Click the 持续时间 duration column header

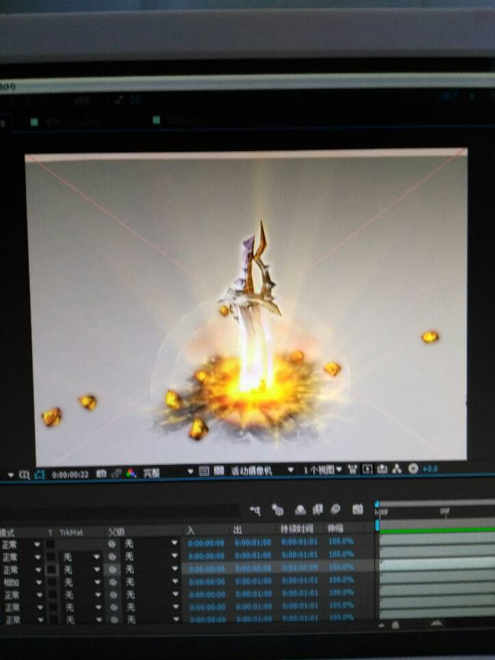pyautogui.click(x=297, y=529)
